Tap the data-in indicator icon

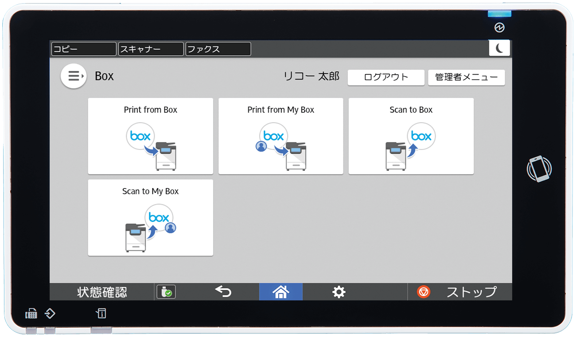(50, 314)
